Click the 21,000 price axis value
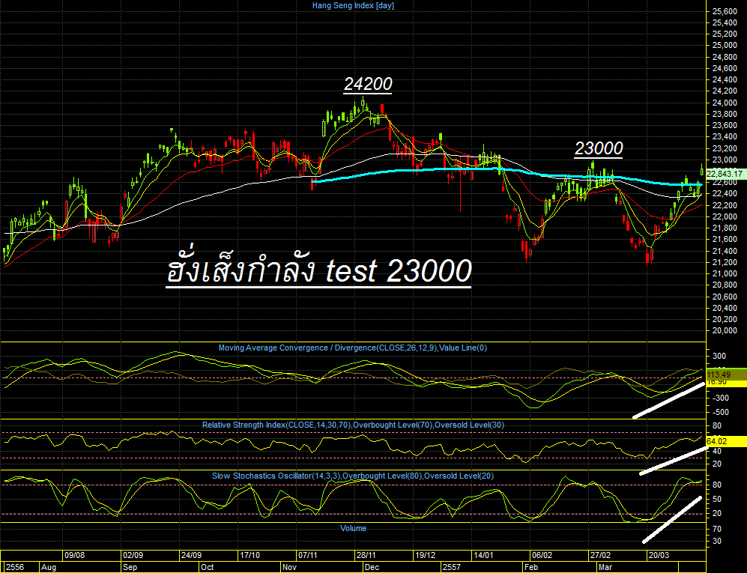 [724, 274]
